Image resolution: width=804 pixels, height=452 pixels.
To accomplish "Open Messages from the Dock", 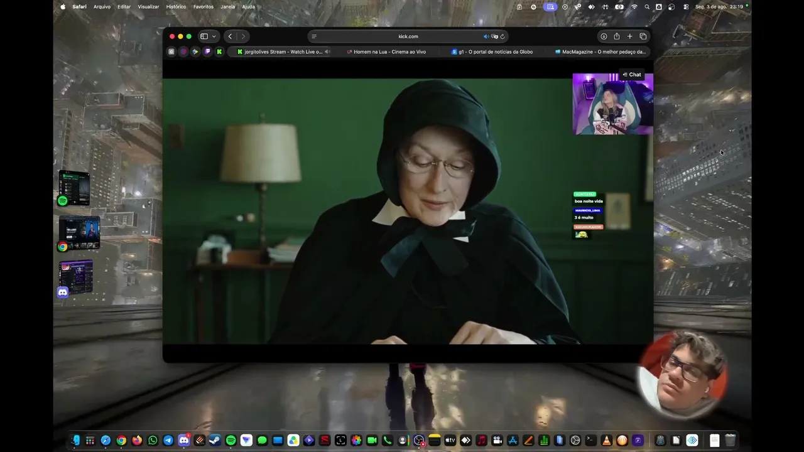I will coord(262,440).
